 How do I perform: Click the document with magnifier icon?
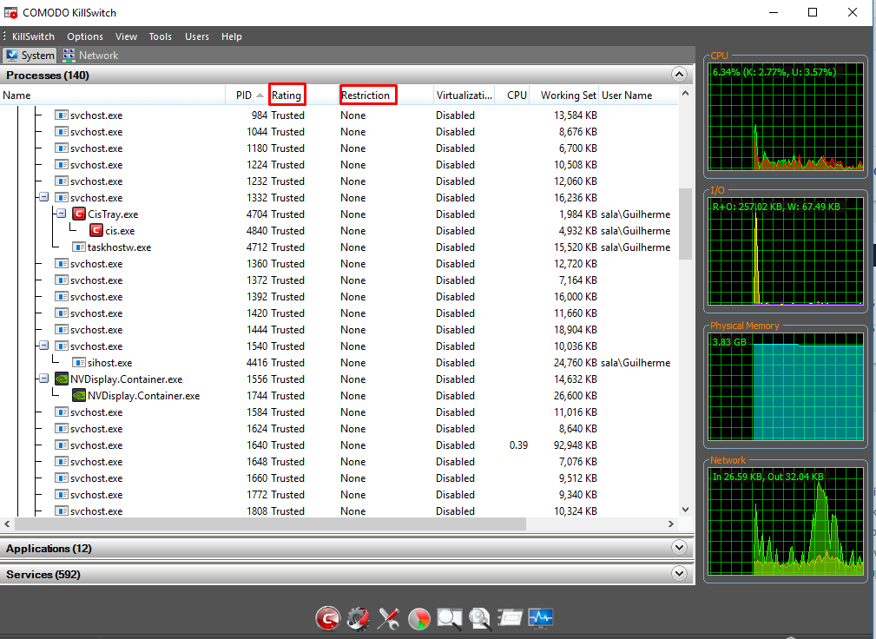tap(479, 618)
